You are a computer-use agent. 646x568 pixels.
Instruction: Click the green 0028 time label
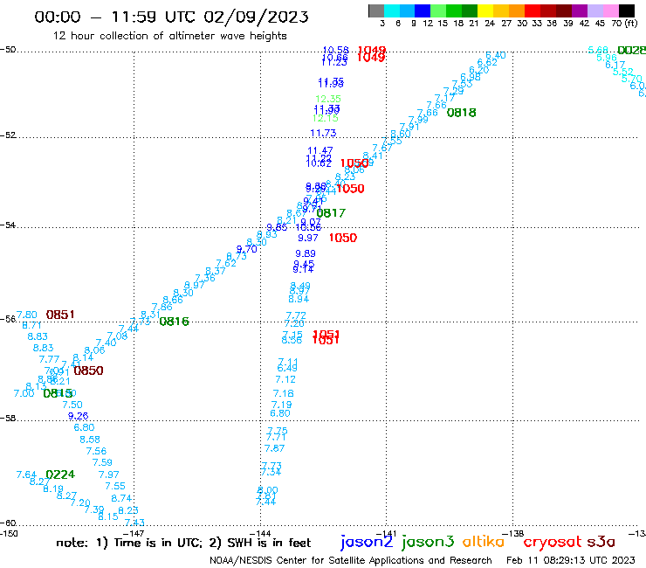point(631,51)
